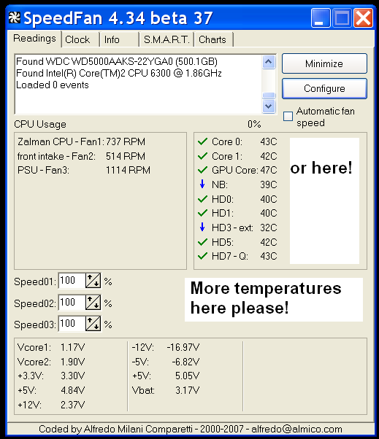379x439 pixels.
Task: Click the +12V 2.37V voltage reading
Action: coord(51,405)
